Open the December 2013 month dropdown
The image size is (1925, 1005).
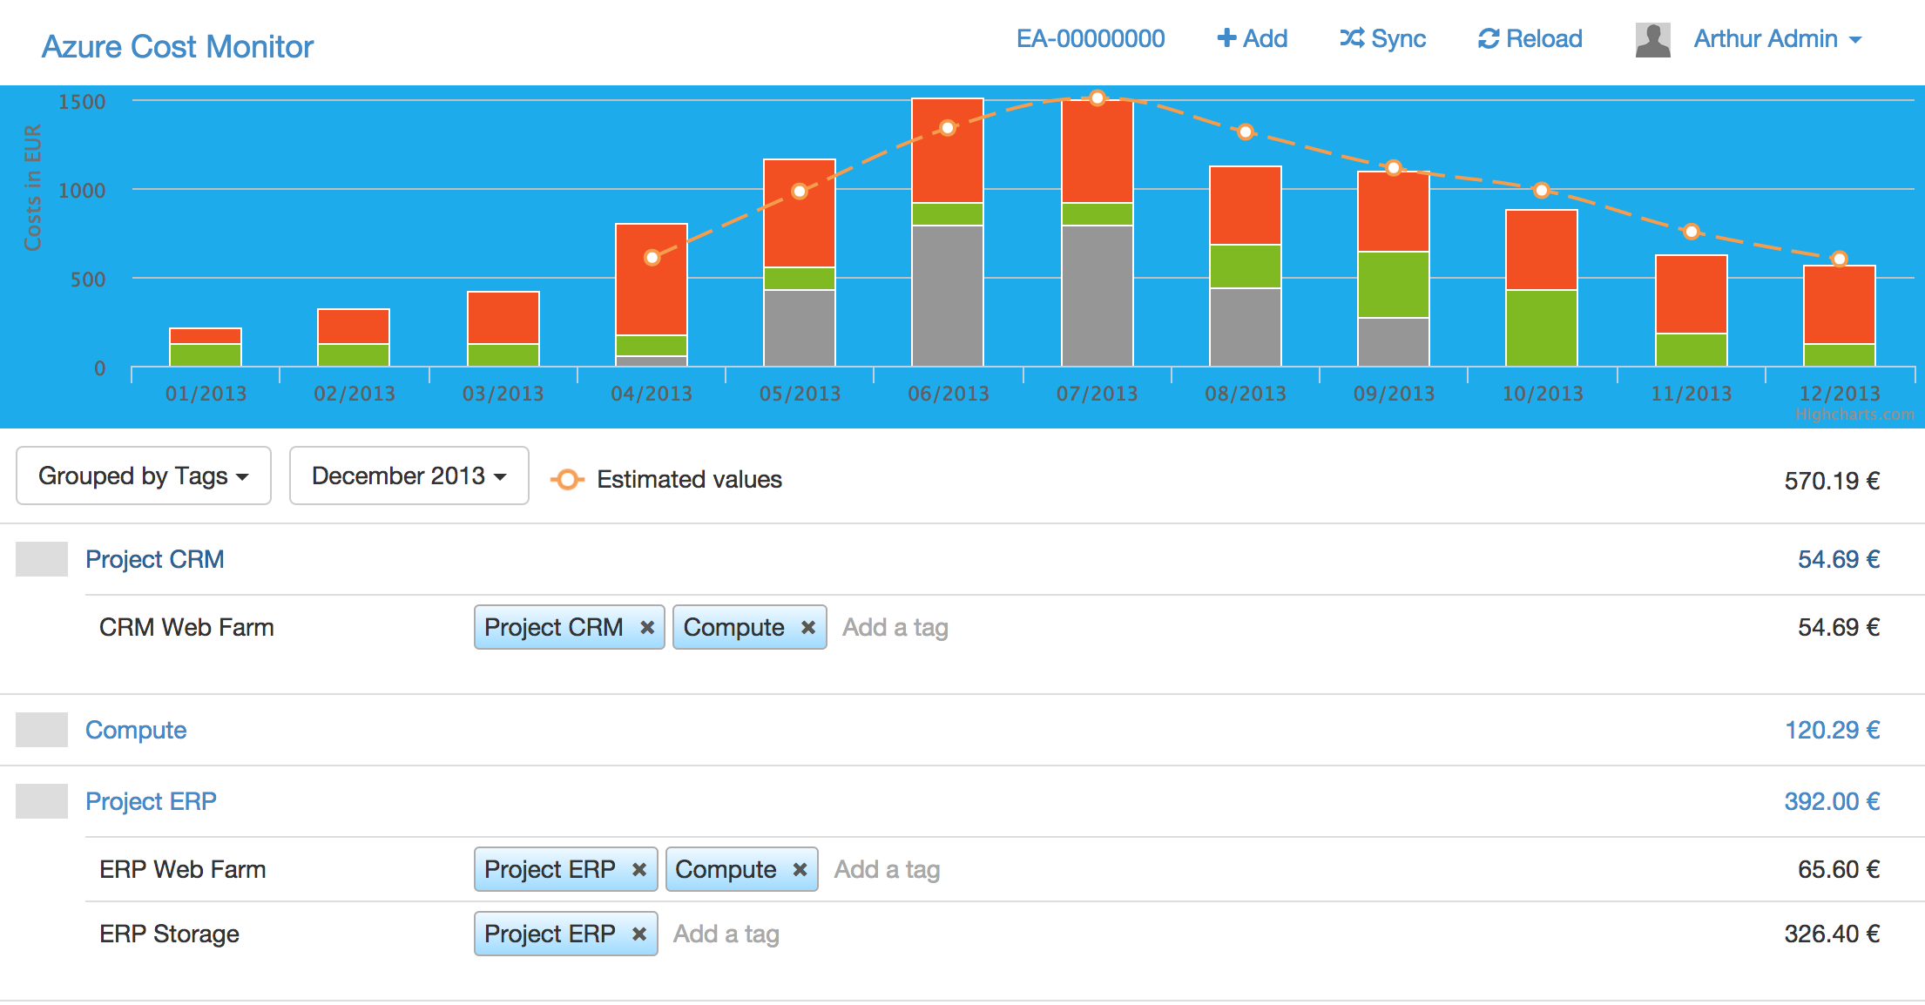pyautogui.click(x=409, y=476)
